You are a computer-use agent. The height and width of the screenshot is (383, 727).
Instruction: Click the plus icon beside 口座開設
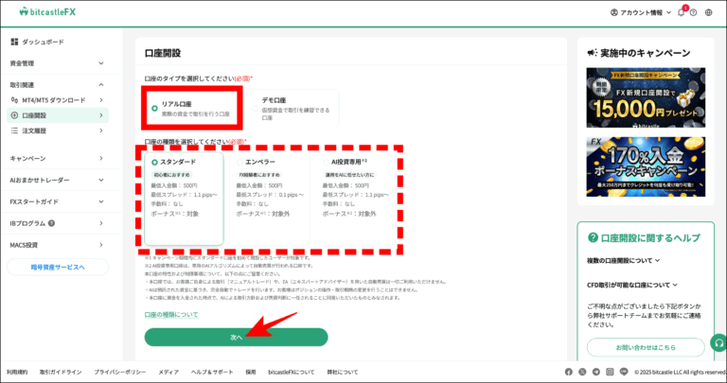(x=14, y=115)
